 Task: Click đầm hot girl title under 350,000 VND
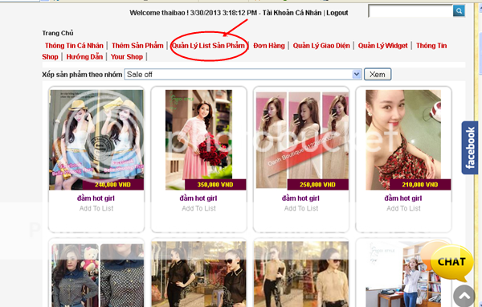coord(198,199)
